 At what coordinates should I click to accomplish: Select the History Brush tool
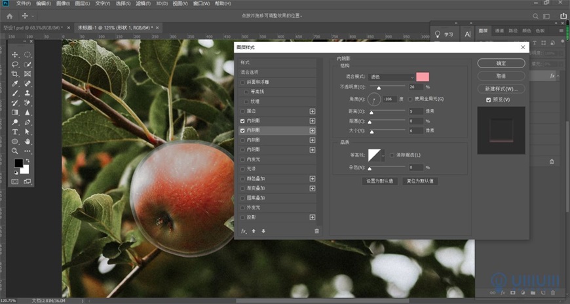coord(15,103)
